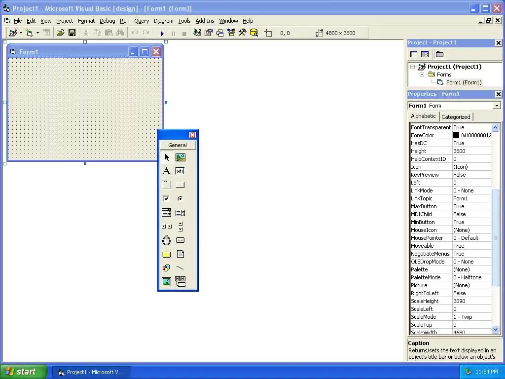The height and width of the screenshot is (379, 505).
Task: Select the Label control (letter A)
Action: (167, 171)
